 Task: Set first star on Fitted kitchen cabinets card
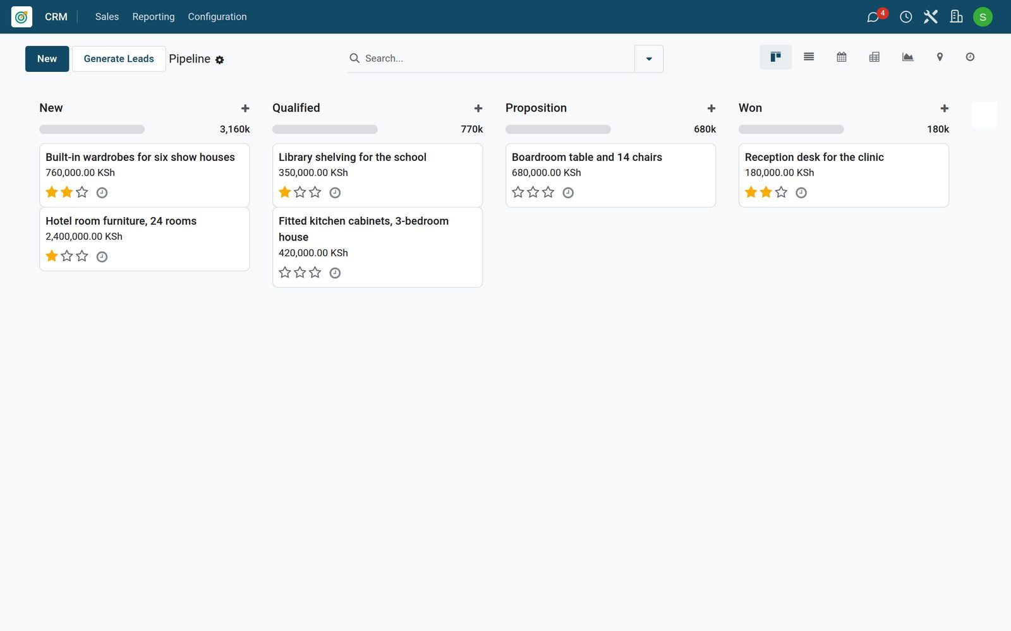tap(285, 273)
